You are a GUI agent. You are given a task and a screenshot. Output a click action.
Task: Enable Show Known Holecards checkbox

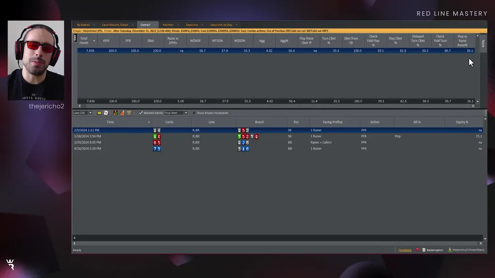(x=194, y=113)
